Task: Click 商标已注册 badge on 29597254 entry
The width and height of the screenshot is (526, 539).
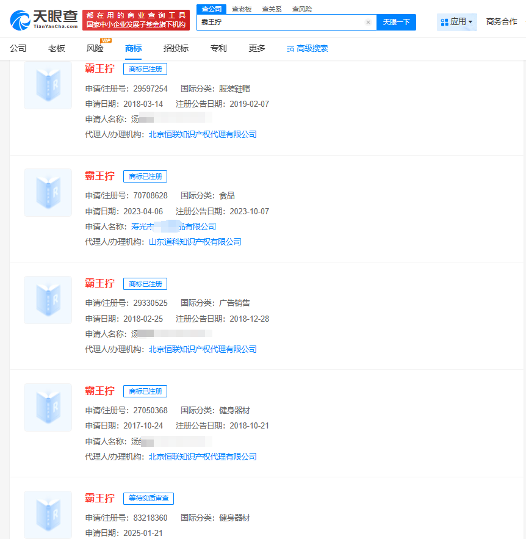Action: point(145,69)
